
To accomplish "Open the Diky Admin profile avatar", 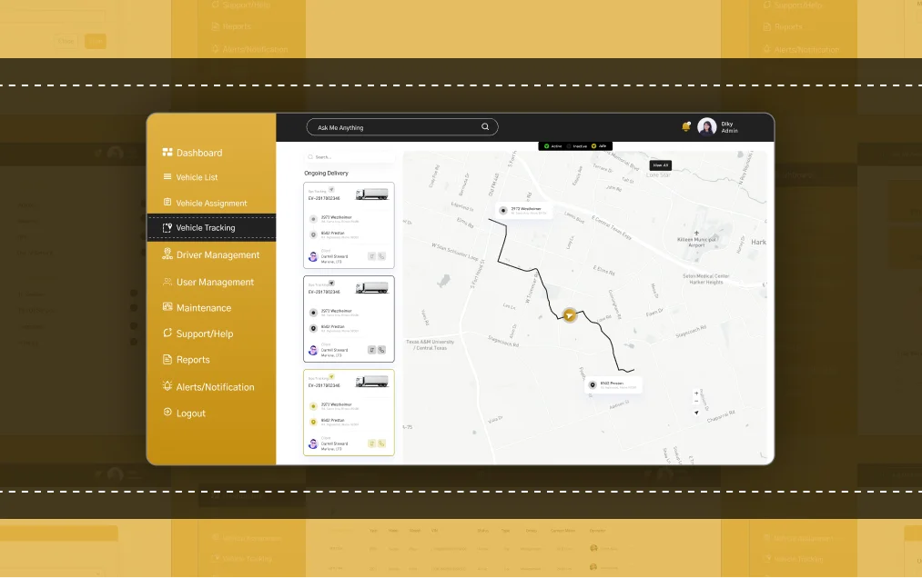I will (x=706, y=127).
